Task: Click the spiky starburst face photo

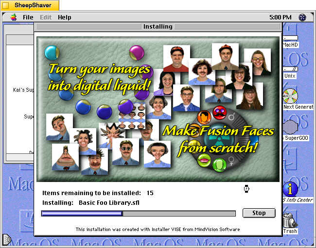Action: pos(110,136)
